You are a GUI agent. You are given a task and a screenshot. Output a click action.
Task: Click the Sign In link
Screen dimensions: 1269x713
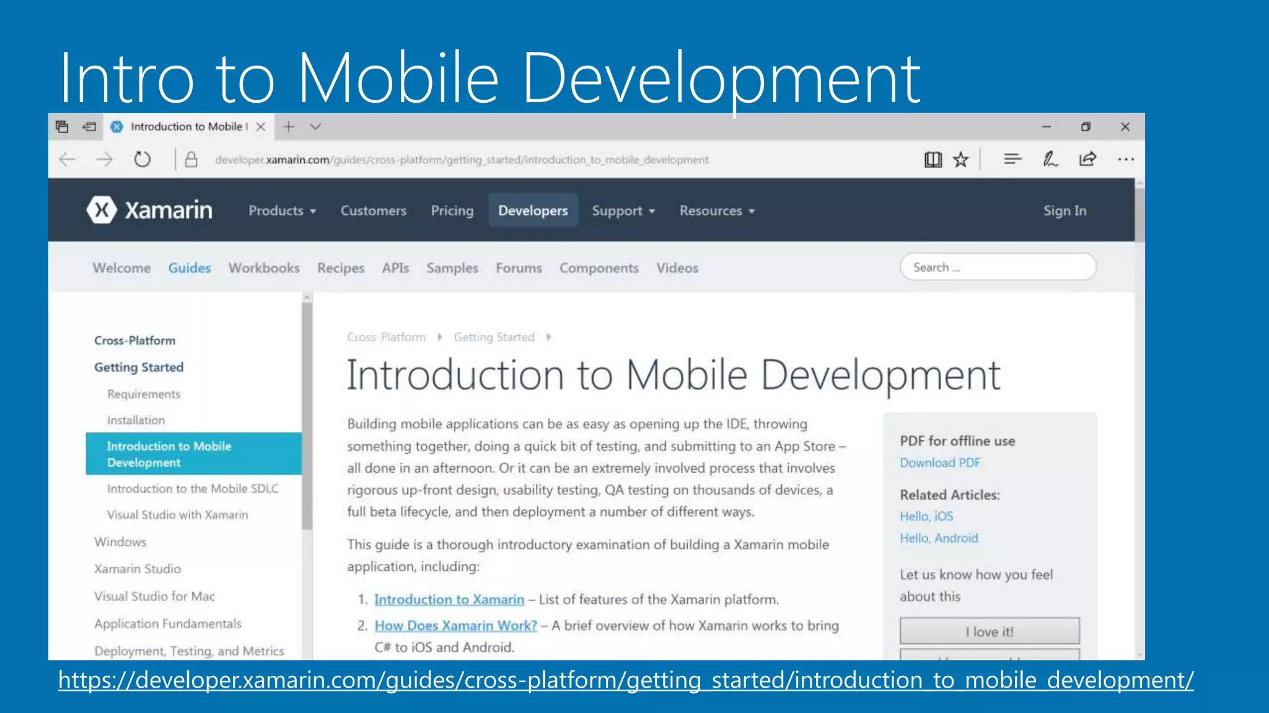click(1065, 211)
